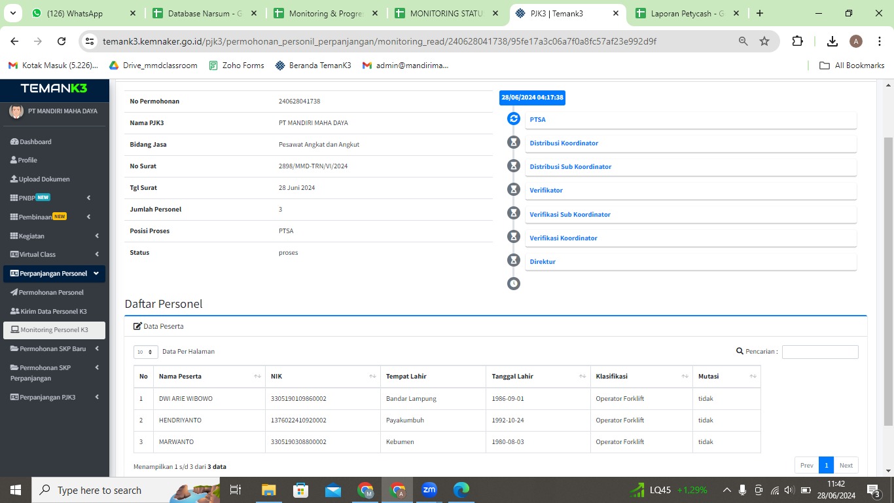Open the Zoho Forms bookmark

coord(236,65)
